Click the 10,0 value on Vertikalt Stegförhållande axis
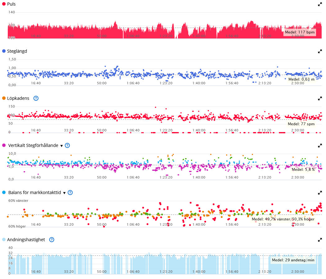 coord(12,154)
